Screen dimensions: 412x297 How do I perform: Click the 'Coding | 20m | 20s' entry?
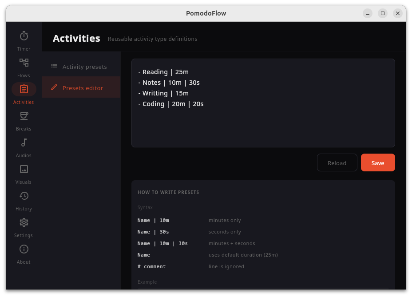(171, 103)
